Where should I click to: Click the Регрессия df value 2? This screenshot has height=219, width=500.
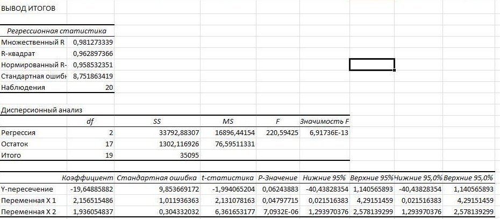[90, 133]
